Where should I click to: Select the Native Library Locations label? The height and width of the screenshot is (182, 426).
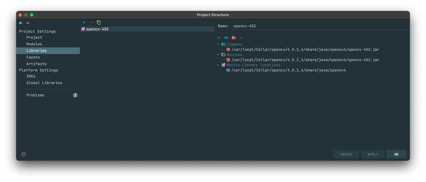point(253,65)
